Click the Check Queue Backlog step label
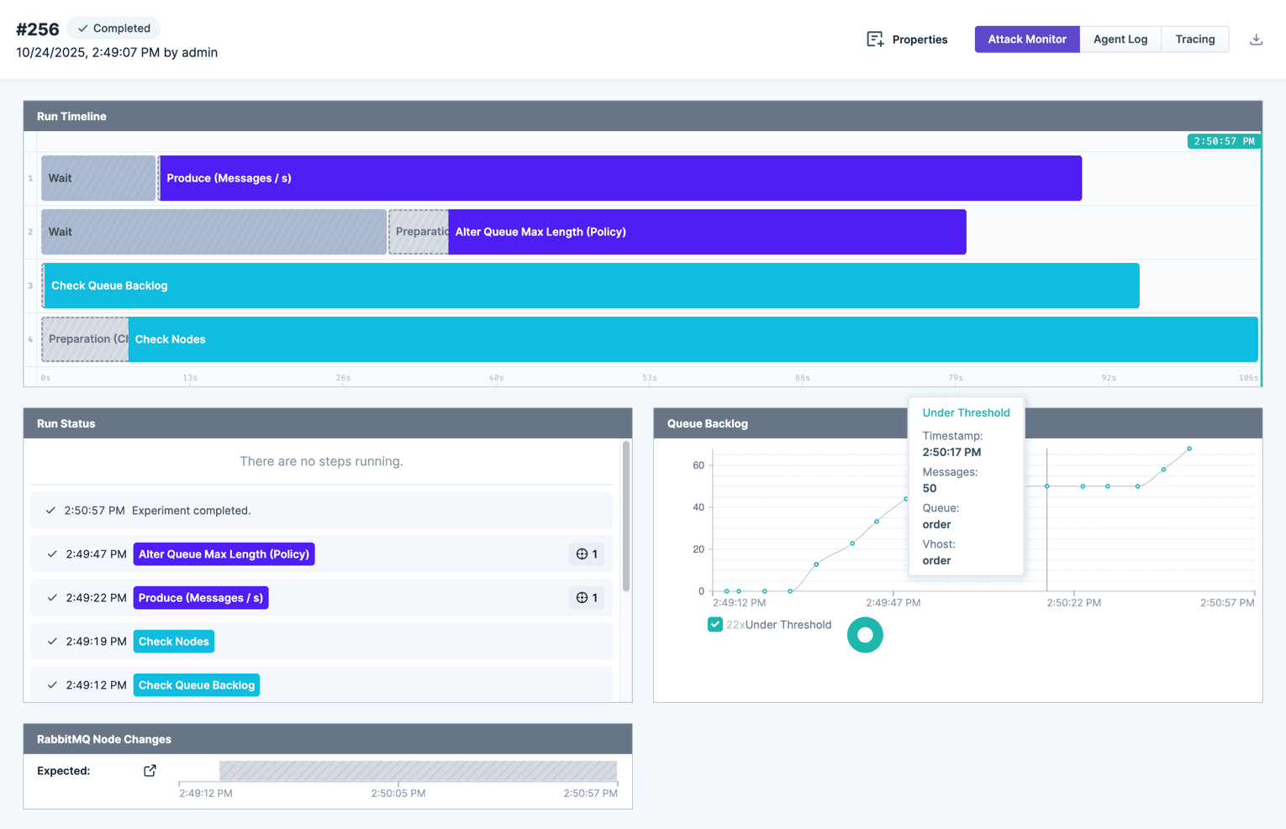This screenshot has width=1286, height=829. 196,685
